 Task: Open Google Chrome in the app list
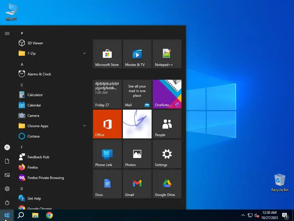click(x=52, y=207)
